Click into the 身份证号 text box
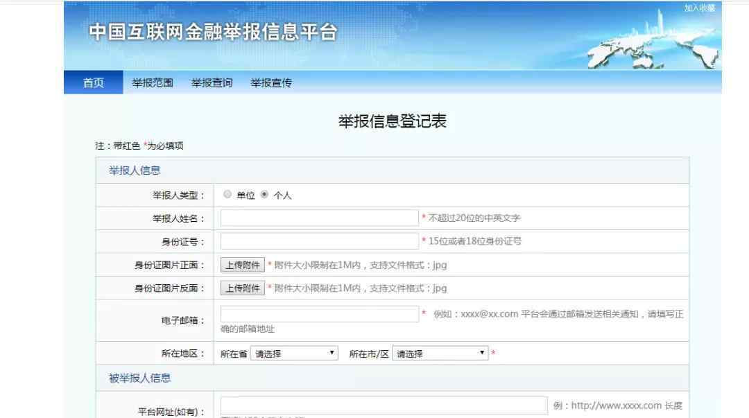Image resolution: width=749 pixels, height=418 pixels. (320, 241)
